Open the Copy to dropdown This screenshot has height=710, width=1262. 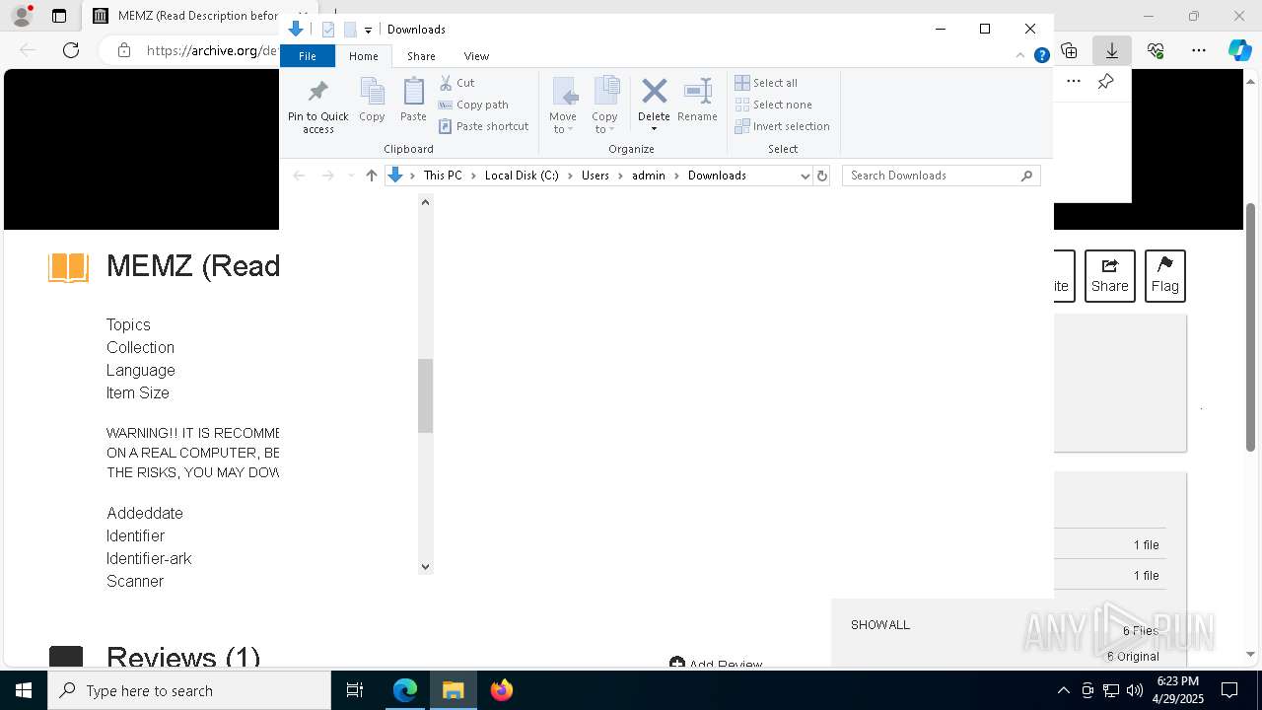pyautogui.click(x=604, y=106)
